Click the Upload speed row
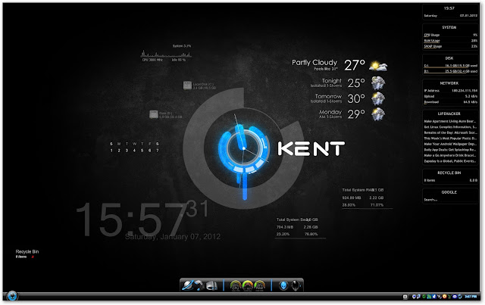Screen dimensions: 485x305 450,96
